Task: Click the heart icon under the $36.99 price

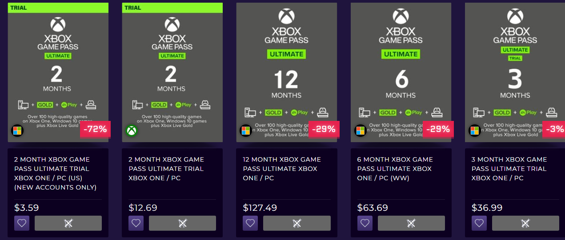Action: tap(479, 223)
